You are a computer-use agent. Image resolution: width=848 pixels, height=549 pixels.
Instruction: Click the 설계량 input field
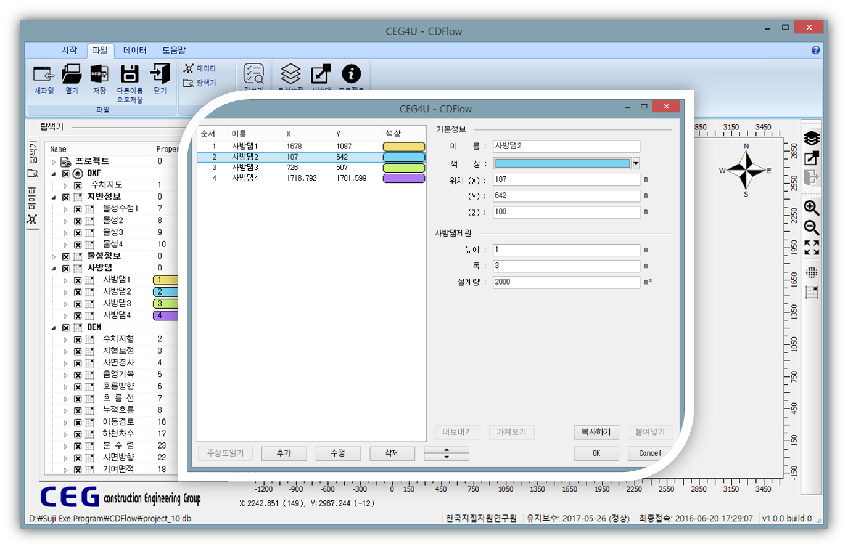(x=566, y=282)
